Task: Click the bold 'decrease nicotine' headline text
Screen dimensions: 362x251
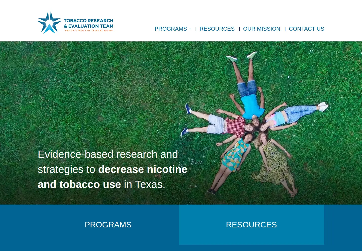Action: (143, 169)
